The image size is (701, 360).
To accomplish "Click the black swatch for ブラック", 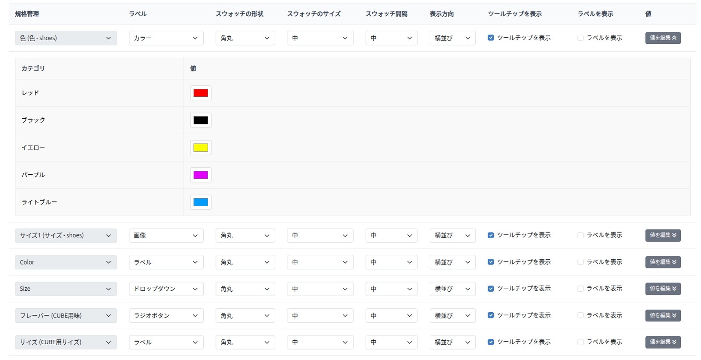I will [x=201, y=120].
